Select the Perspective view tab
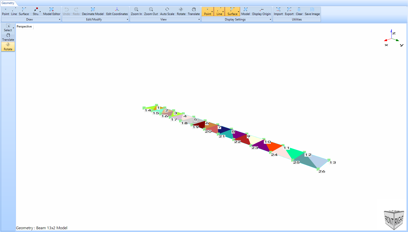Screen dimensions: 408x232 tap(24, 26)
